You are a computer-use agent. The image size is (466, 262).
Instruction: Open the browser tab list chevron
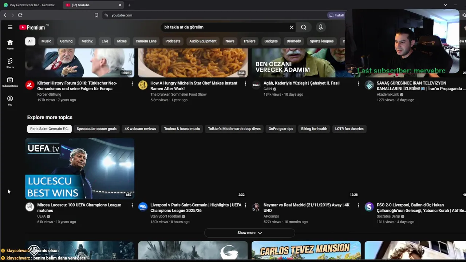445,5
